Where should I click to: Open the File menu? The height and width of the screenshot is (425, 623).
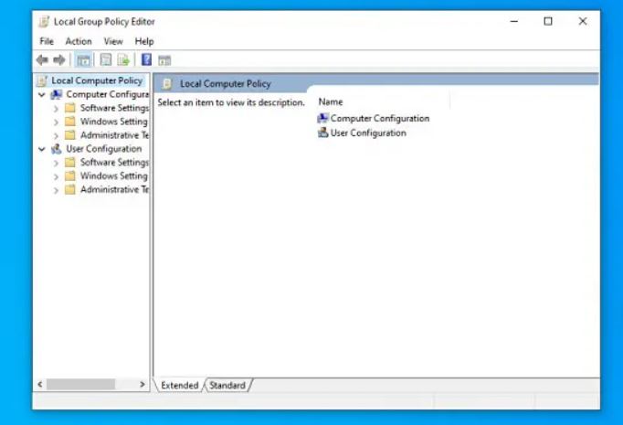pos(47,41)
